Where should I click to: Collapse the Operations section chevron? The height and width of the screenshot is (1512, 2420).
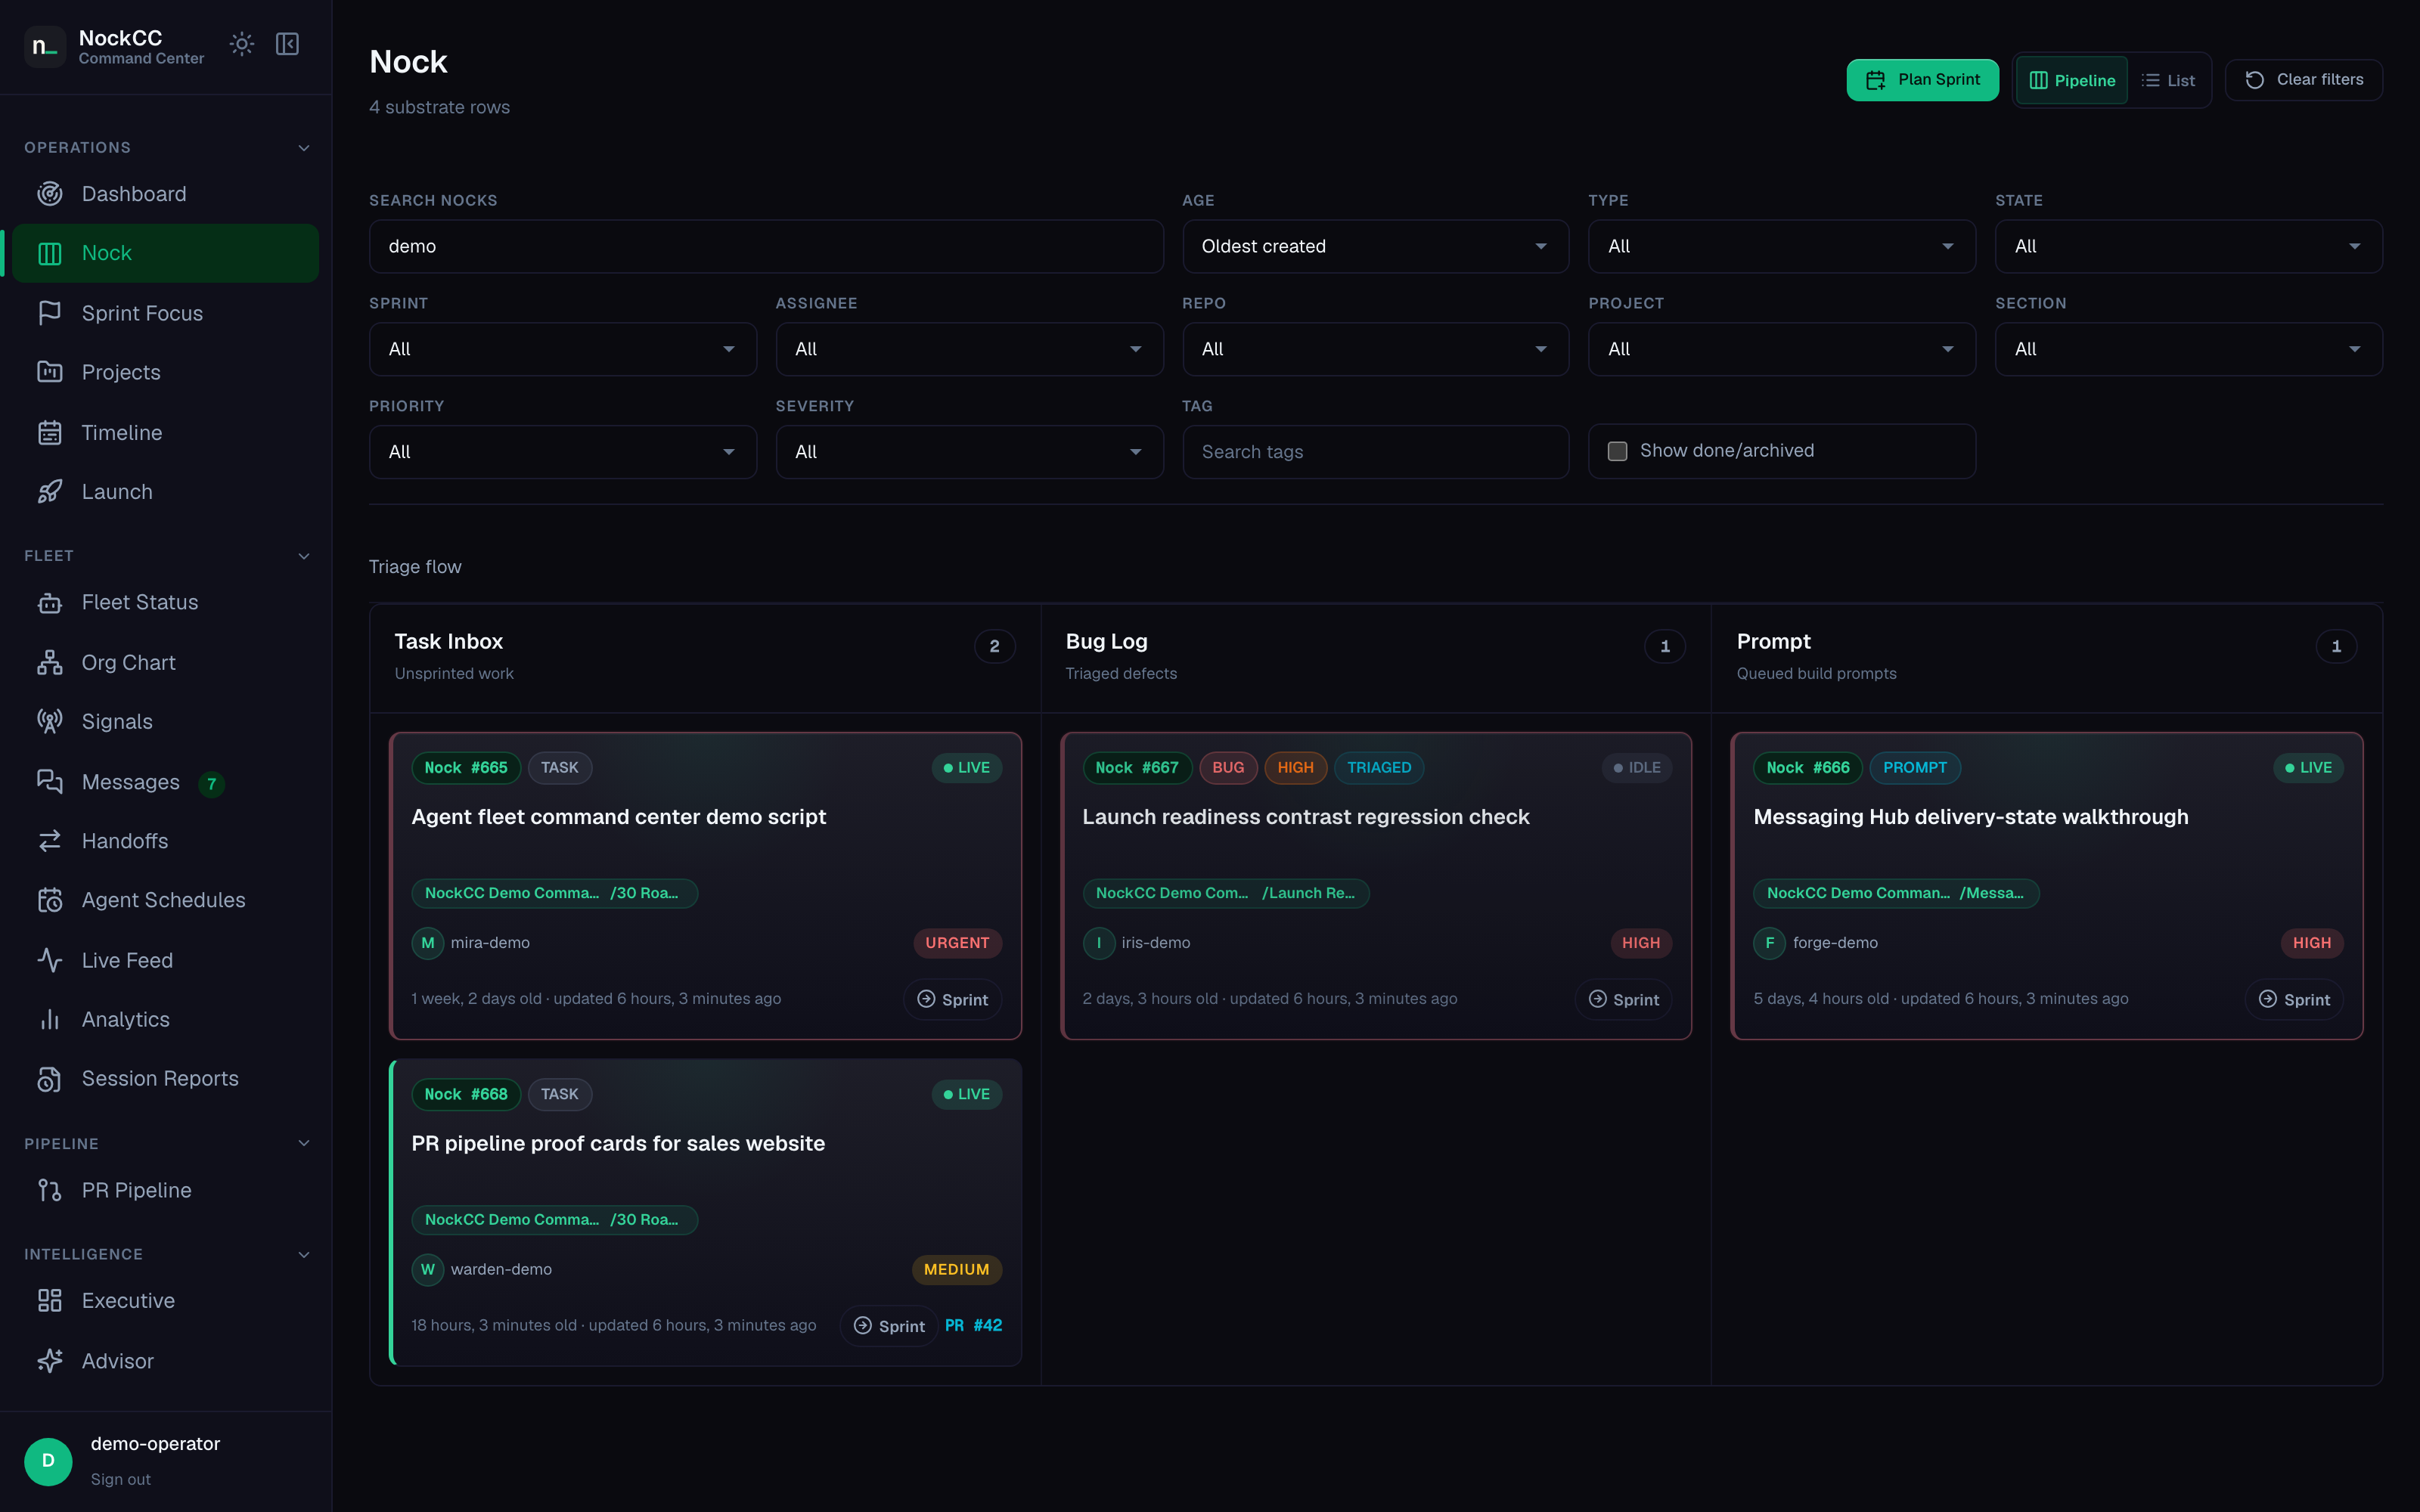click(x=304, y=148)
